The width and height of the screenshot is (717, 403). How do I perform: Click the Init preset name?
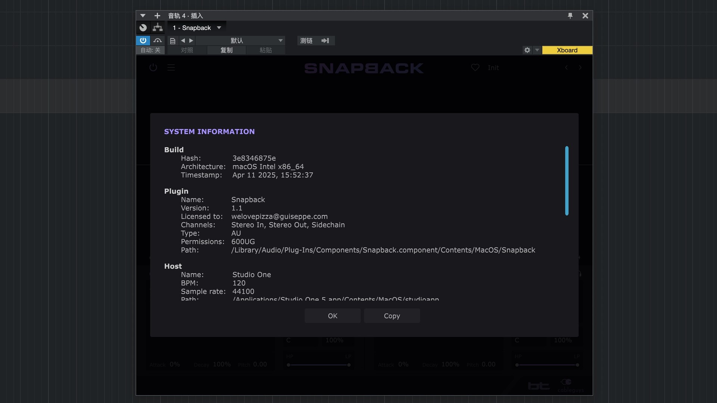coord(493,68)
